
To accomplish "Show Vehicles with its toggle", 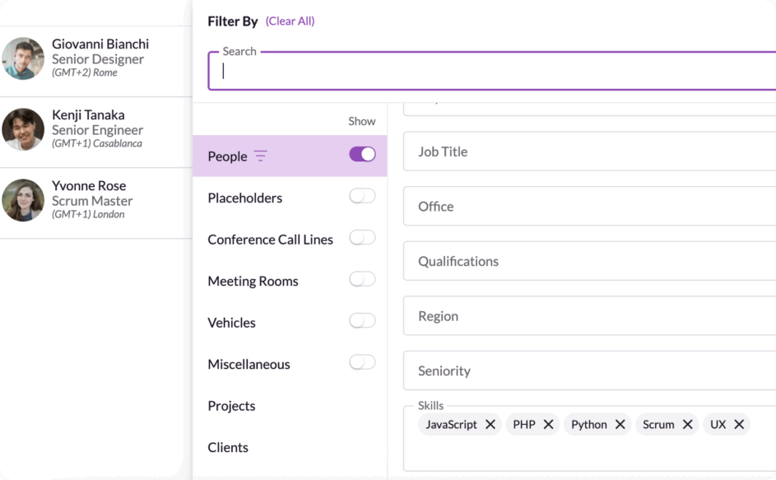I will [x=362, y=320].
